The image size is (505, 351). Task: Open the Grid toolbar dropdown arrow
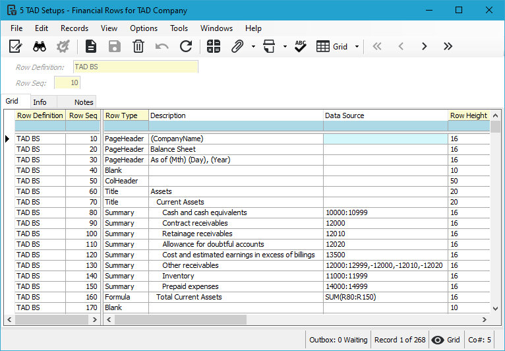tap(357, 47)
